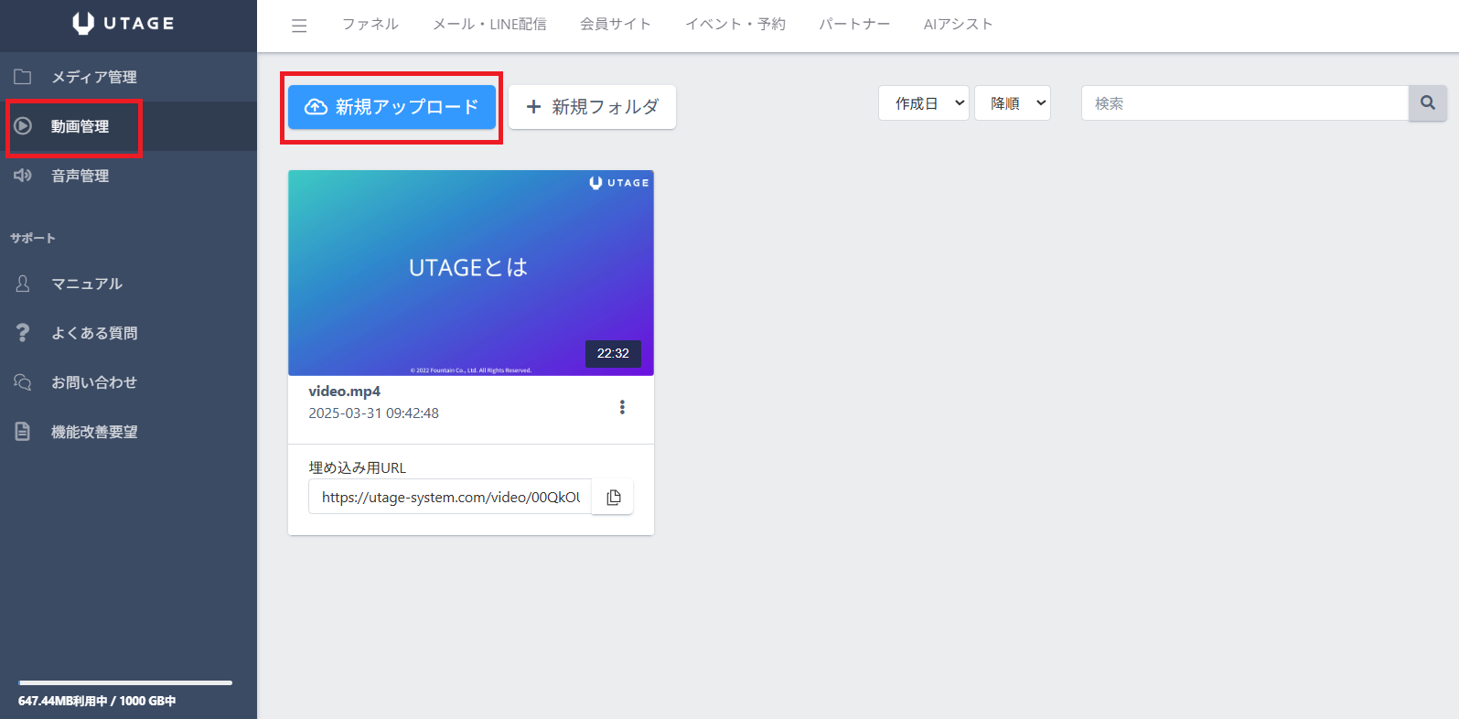Click the search magnifier button

(x=1427, y=103)
